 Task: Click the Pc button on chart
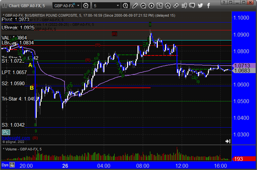(6, 132)
